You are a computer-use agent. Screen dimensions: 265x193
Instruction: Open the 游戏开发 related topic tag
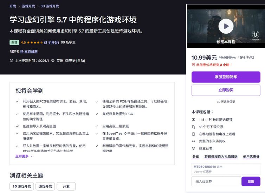coord(45,186)
